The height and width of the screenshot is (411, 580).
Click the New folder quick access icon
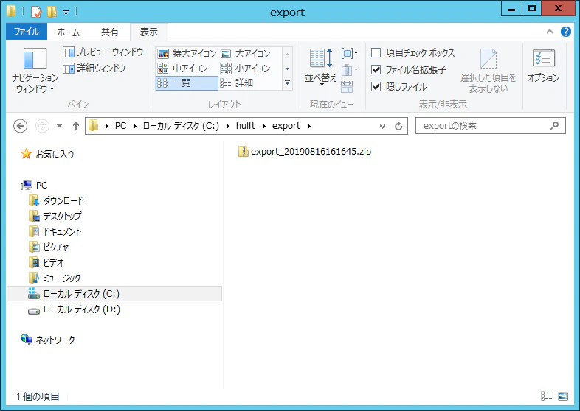[x=52, y=12]
